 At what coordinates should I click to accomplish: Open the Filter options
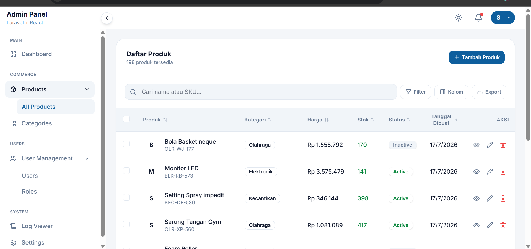click(415, 92)
